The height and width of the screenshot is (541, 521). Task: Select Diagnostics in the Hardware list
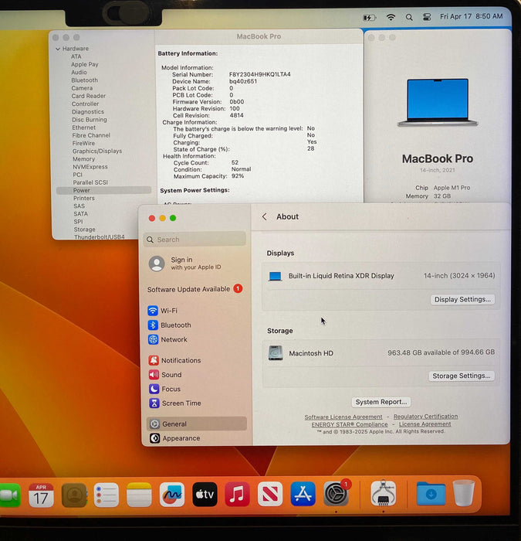click(x=88, y=112)
